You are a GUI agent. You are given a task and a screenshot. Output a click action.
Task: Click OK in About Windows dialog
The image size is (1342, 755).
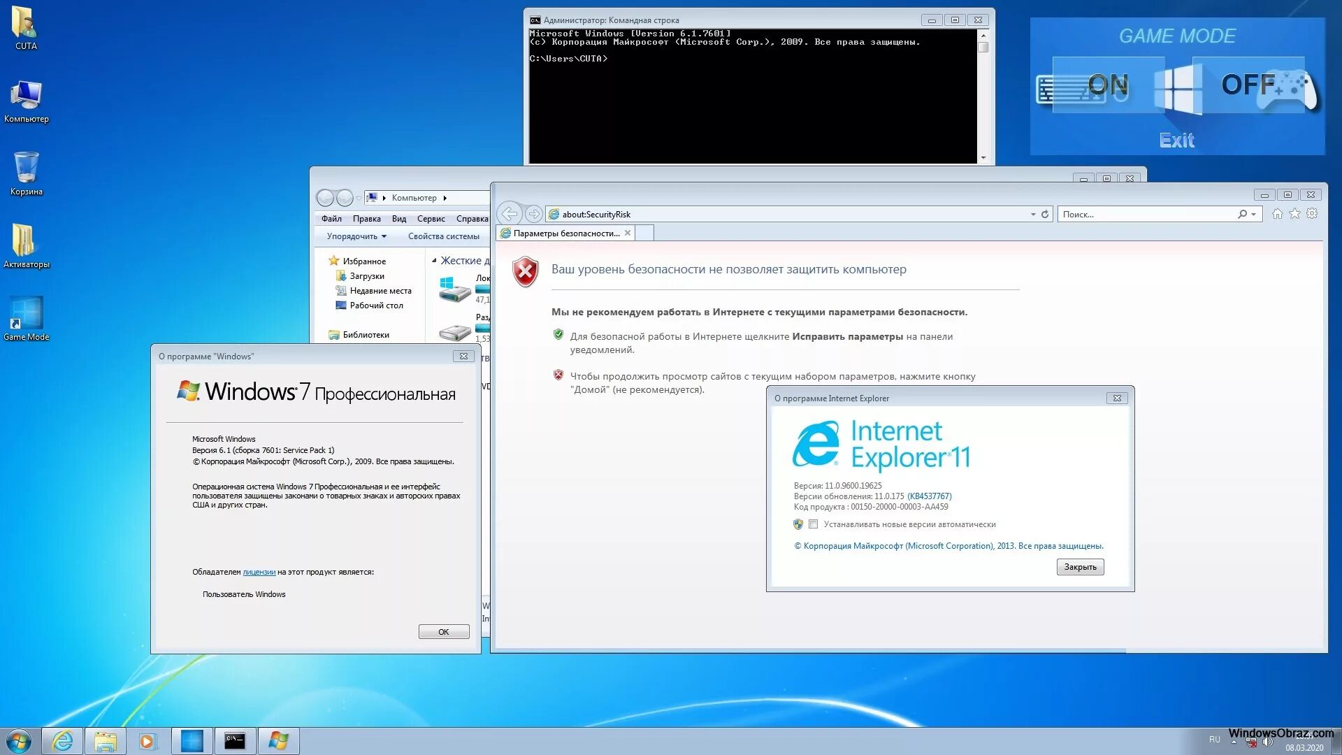(444, 632)
